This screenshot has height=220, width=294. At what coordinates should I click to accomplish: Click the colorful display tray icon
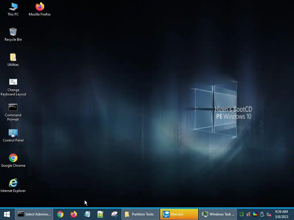click(x=255, y=214)
